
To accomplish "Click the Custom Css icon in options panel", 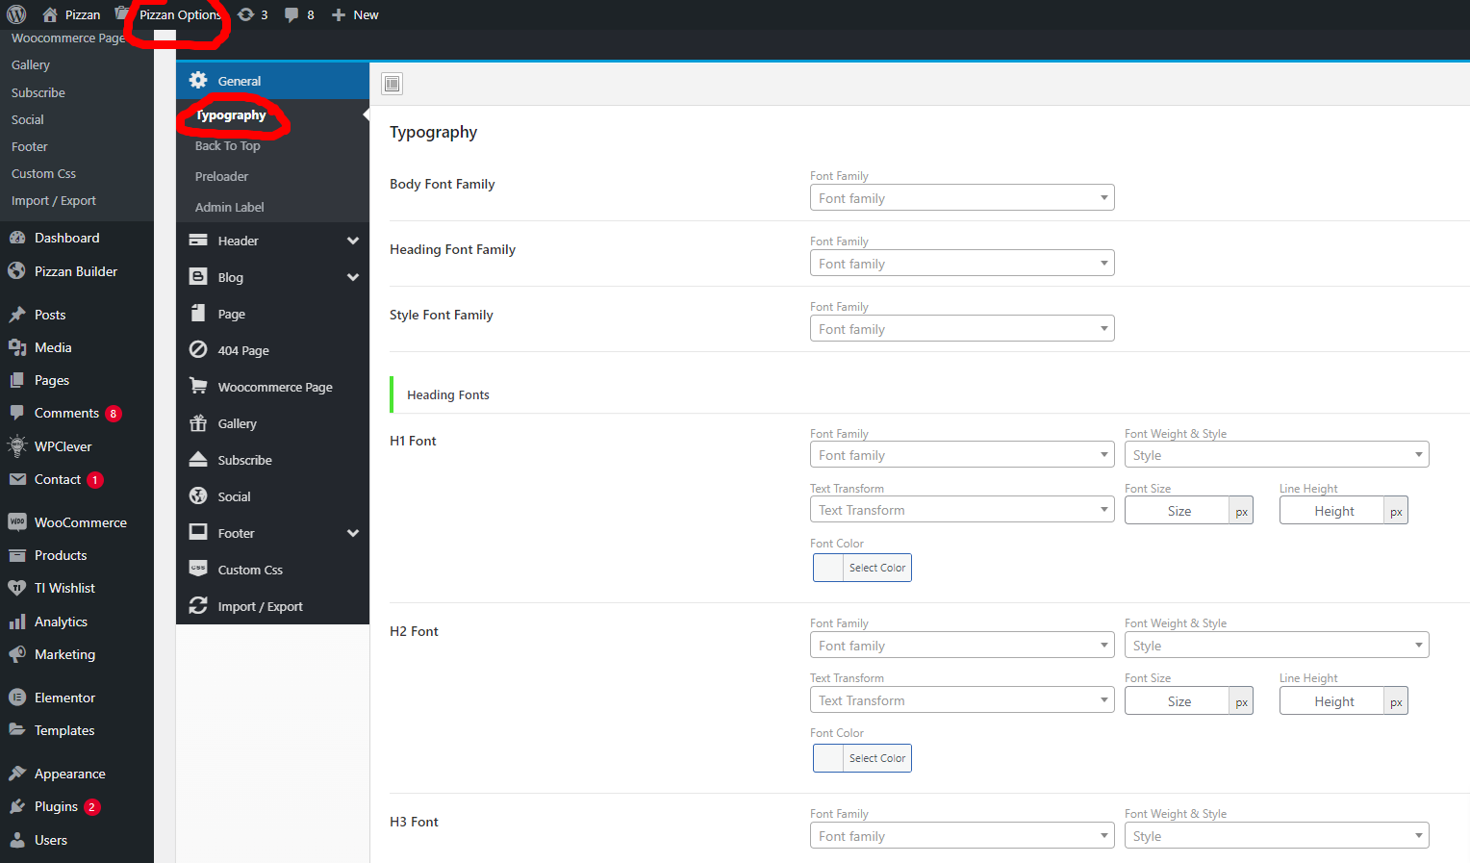I will click(x=198, y=569).
